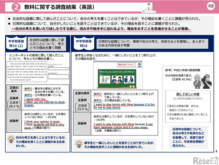Click the 中学校英語 問16 label

point(84,44)
